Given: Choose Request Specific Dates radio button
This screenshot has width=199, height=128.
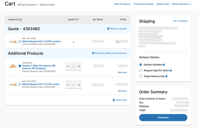Looking at the screenshot, I should pos(141,71).
